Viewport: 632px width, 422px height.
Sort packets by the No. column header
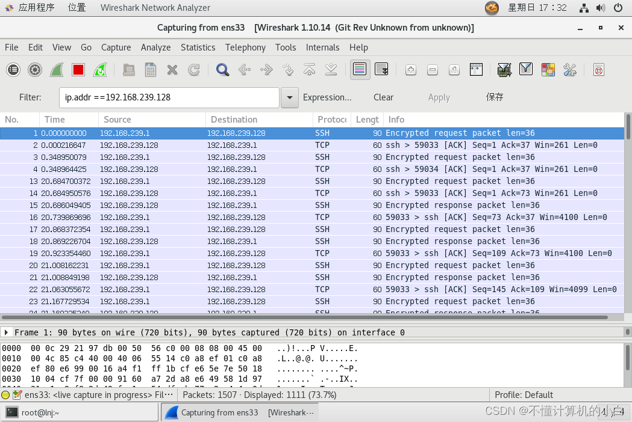point(20,120)
